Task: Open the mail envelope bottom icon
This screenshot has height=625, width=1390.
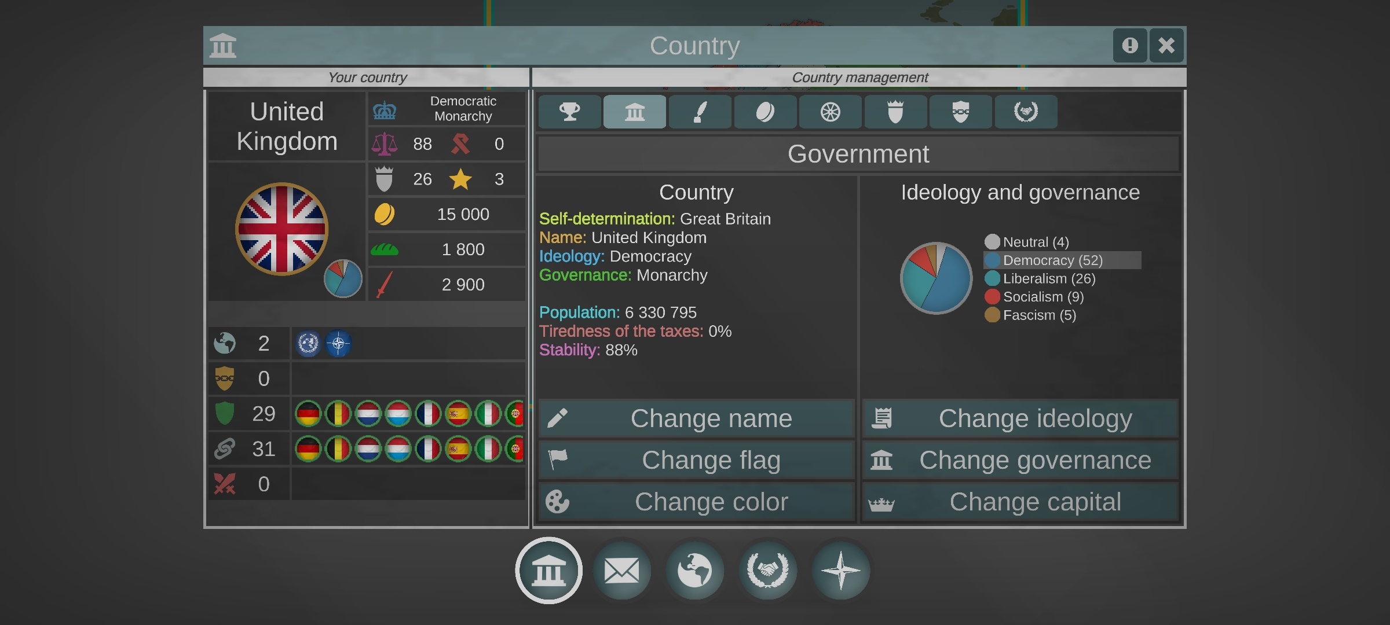Action: click(x=622, y=571)
